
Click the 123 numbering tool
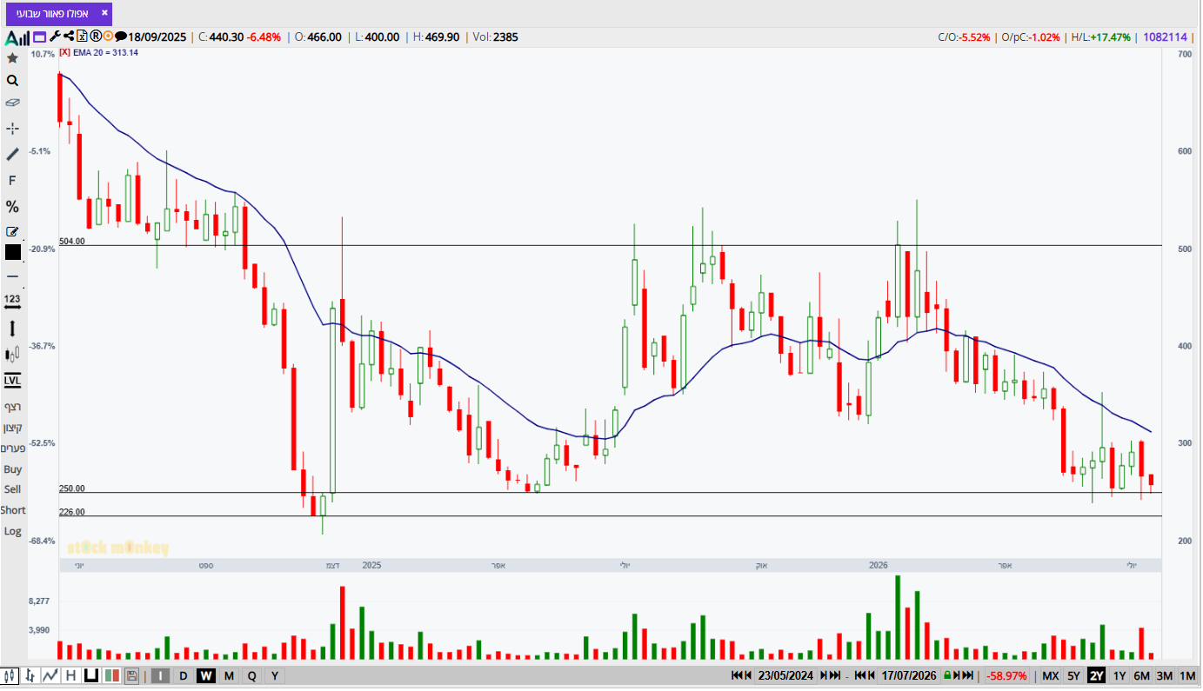(x=12, y=301)
